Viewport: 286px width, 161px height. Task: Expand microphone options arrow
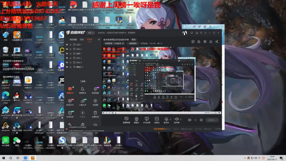[x=171, y=119]
